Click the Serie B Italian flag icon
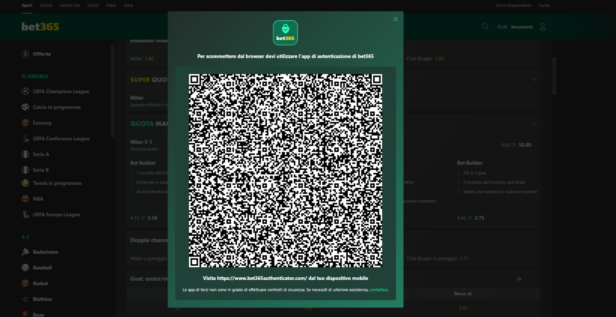The image size is (616, 317). [25, 170]
